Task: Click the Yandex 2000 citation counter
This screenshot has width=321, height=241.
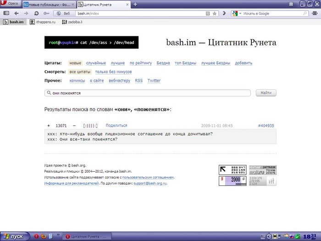Action: click(x=232, y=181)
